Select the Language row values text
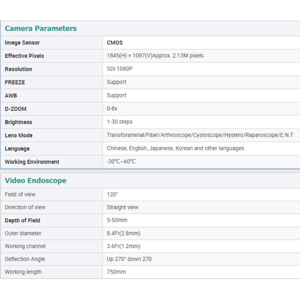This screenshot has height=300, width=300. (175, 148)
